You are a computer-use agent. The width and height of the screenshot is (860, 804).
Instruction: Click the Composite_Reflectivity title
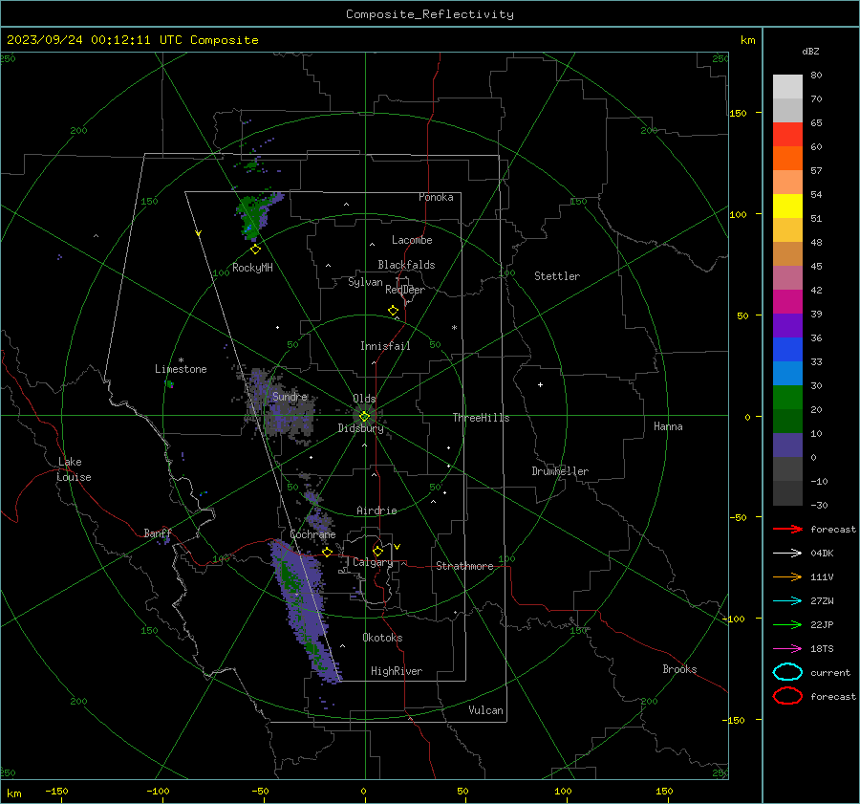(x=430, y=14)
